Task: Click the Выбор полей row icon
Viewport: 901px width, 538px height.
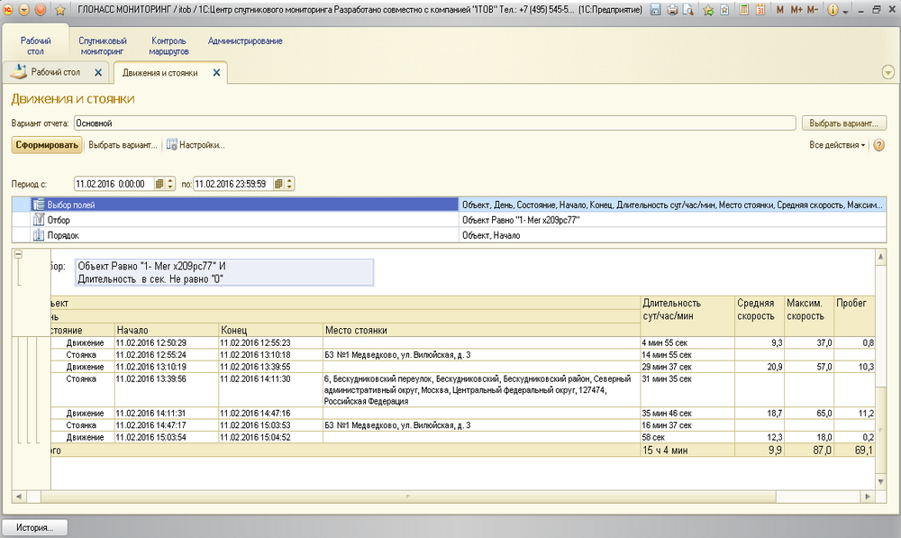Action: pos(39,205)
